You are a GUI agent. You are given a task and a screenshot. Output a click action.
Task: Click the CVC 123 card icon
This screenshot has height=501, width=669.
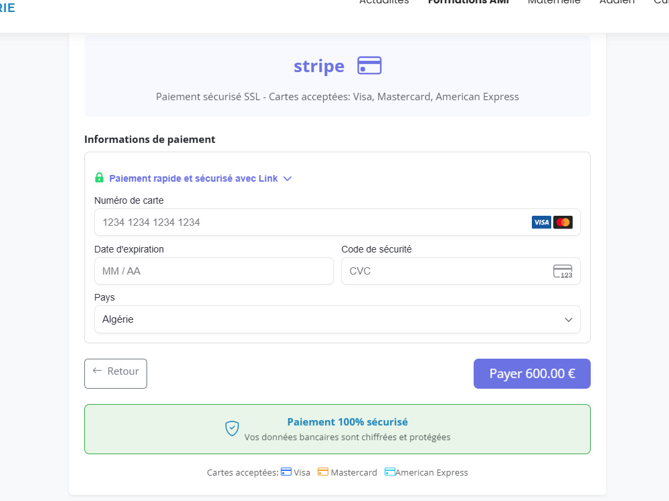click(563, 271)
